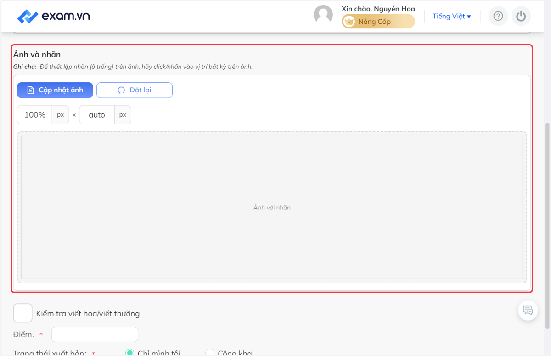Click the Cập nhật ảnh button
The height and width of the screenshot is (356, 551).
55,90
